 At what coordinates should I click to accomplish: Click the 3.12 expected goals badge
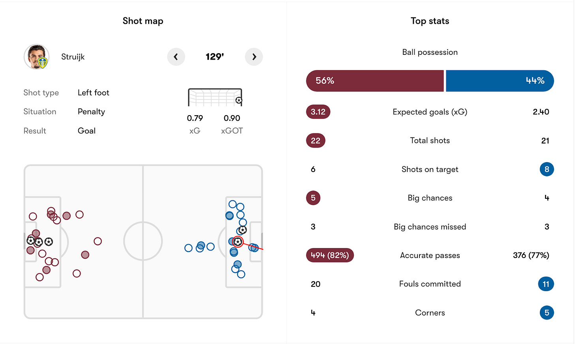pyautogui.click(x=318, y=112)
